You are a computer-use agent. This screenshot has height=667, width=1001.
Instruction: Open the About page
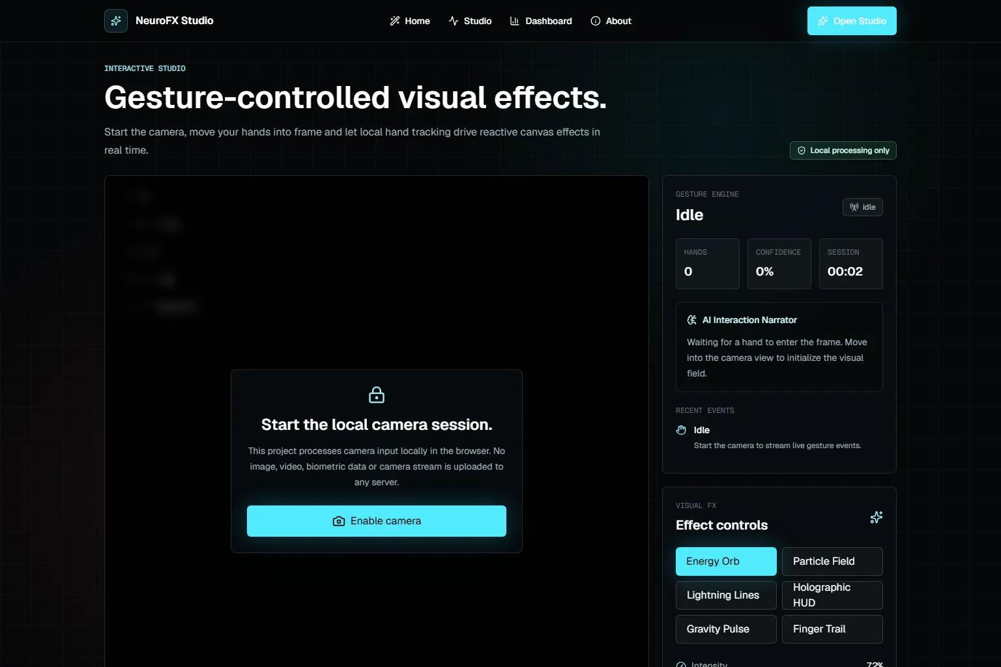coord(611,21)
